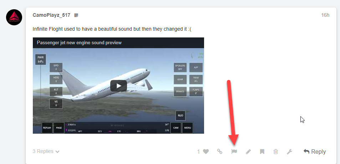Click the MENU button in video thumbnail
The width and height of the screenshot is (340, 164).
coord(188,128)
